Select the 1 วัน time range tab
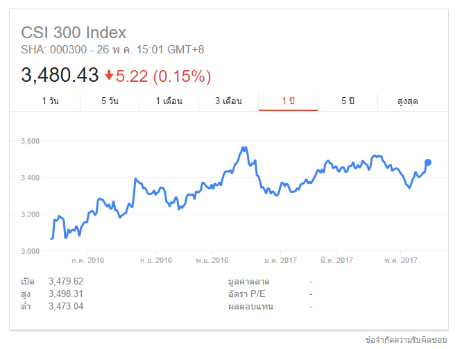The width and height of the screenshot is (462, 349). pos(50,101)
